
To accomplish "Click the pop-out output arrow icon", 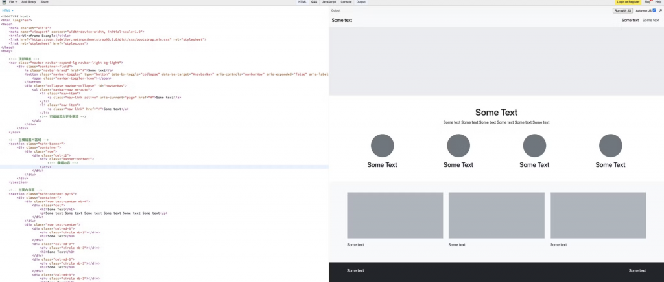I will [660, 10].
